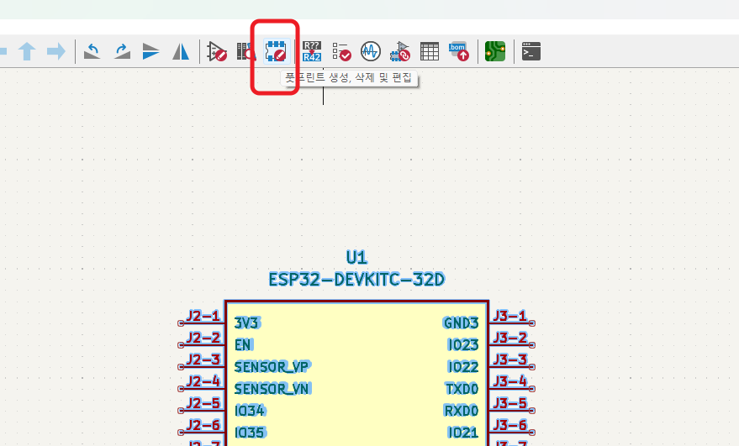739x446 pixels.
Task: Click the GND3 pin name
Action: pyautogui.click(x=461, y=323)
